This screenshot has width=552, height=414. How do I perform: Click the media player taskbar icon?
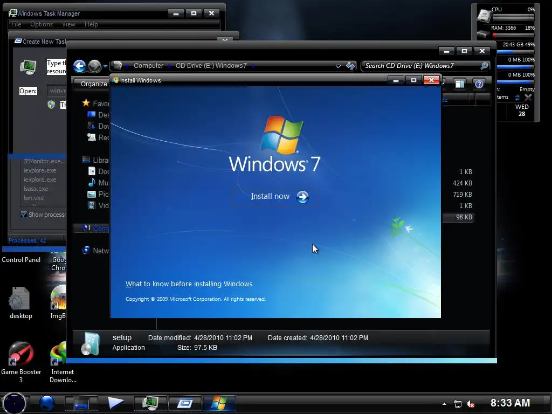tap(116, 403)
